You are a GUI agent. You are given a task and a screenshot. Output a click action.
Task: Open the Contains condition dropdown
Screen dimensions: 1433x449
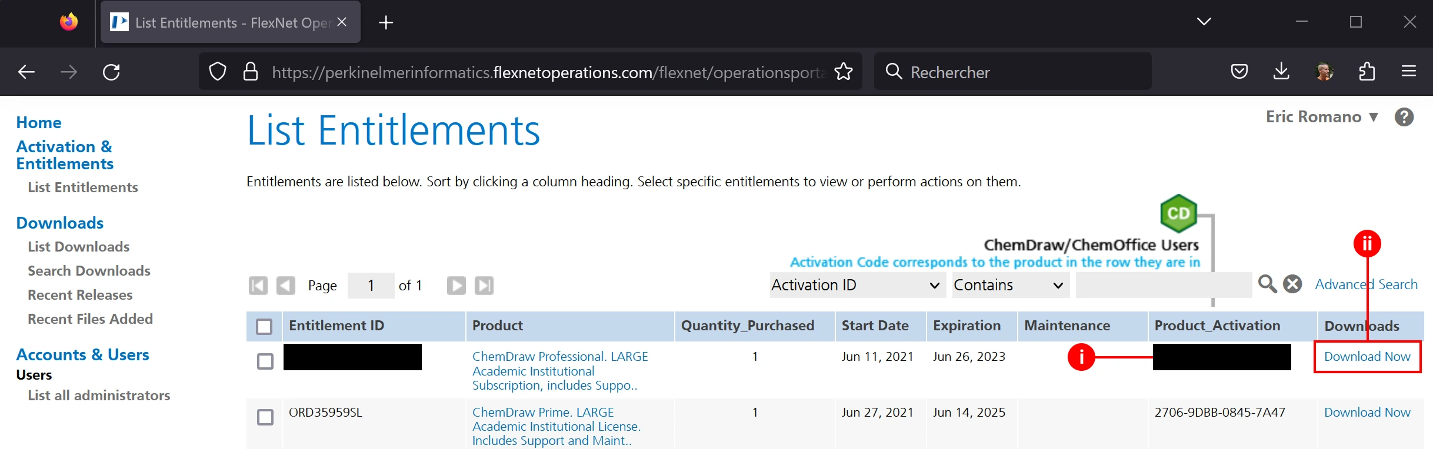pos(1011,285)
